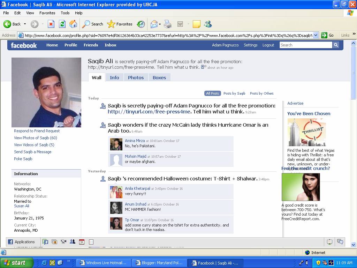Open the Mail envelope toolbar icon
Screen dimensions: 357x268
tap(154, 24)
